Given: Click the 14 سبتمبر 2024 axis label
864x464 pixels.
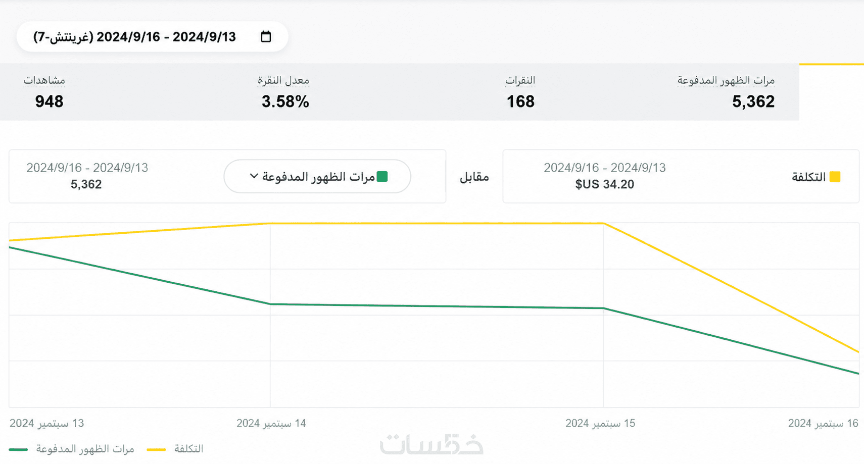Looking at the screenshot, I should pos(271,423).
